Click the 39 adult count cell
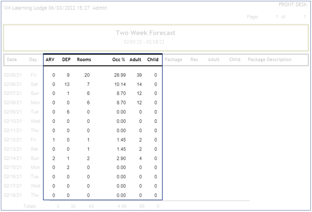The height and width of the screenshot is (212, 312). tap(137, 75)
